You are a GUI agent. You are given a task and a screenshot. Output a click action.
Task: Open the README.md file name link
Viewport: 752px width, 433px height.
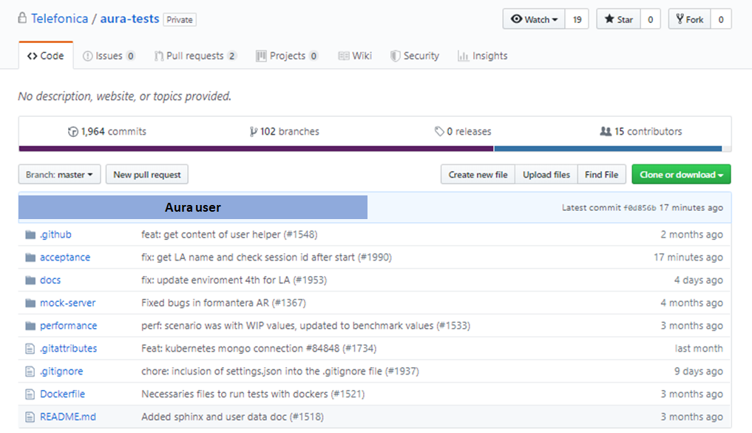(x=67, y=417)
